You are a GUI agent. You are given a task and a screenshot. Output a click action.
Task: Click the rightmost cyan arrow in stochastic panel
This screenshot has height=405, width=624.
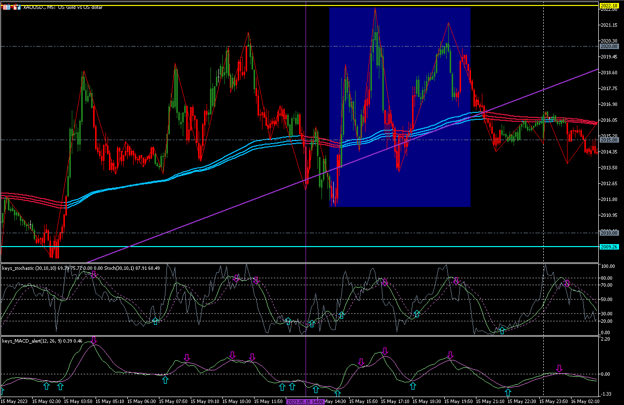pos(502,330)
